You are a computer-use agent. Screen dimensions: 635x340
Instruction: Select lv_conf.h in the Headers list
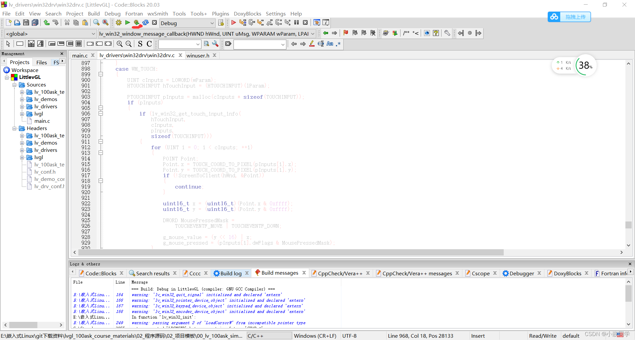45,172
